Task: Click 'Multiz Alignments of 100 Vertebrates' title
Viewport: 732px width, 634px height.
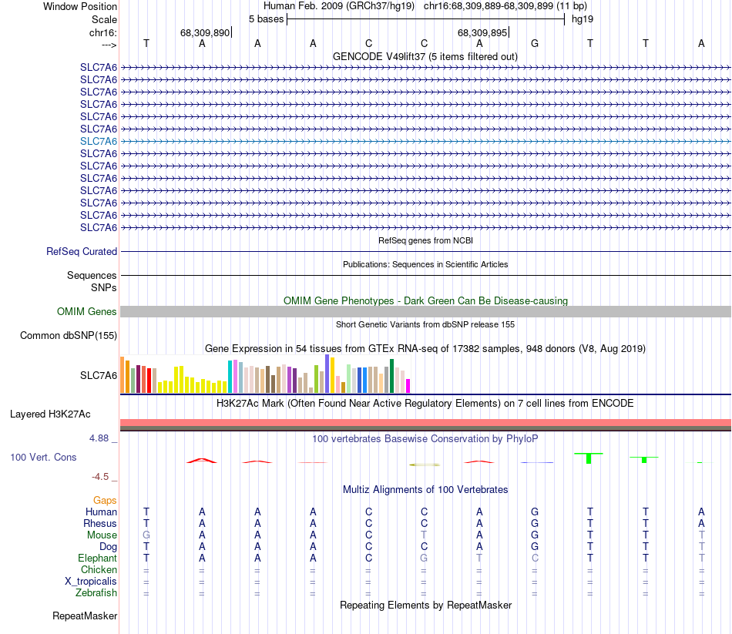Action: [425, 490]
